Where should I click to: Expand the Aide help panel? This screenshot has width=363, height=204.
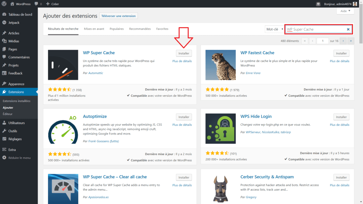345,11
